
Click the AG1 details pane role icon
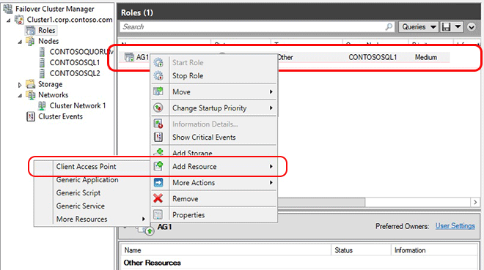145,229
